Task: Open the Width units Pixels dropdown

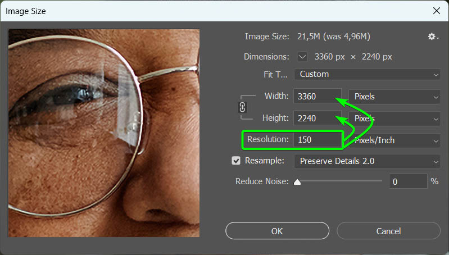Action: (x=394, y=97)
